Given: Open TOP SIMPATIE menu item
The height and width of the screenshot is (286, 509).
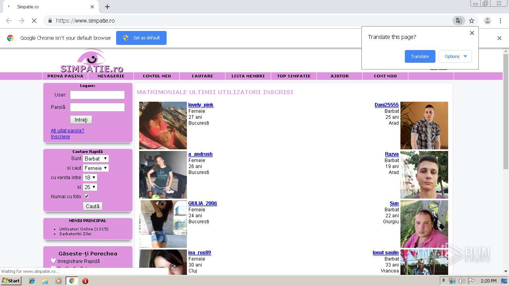Looking at the screenshot, I should pyautogui.click(x=294, y=76).
